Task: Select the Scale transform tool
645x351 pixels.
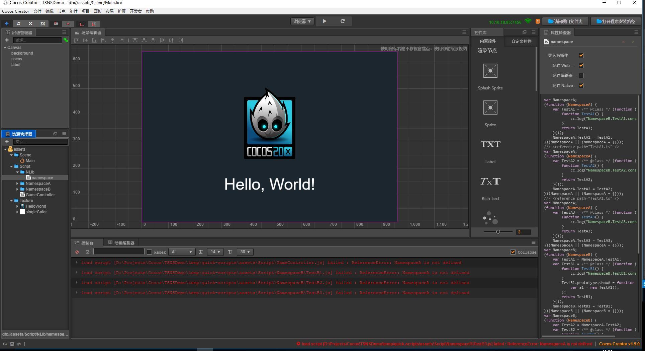Action: pos(30,23)
